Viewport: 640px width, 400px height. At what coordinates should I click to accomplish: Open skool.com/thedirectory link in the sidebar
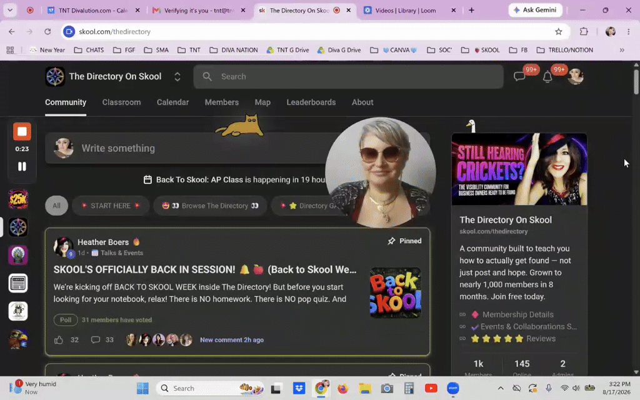[494, 231]
